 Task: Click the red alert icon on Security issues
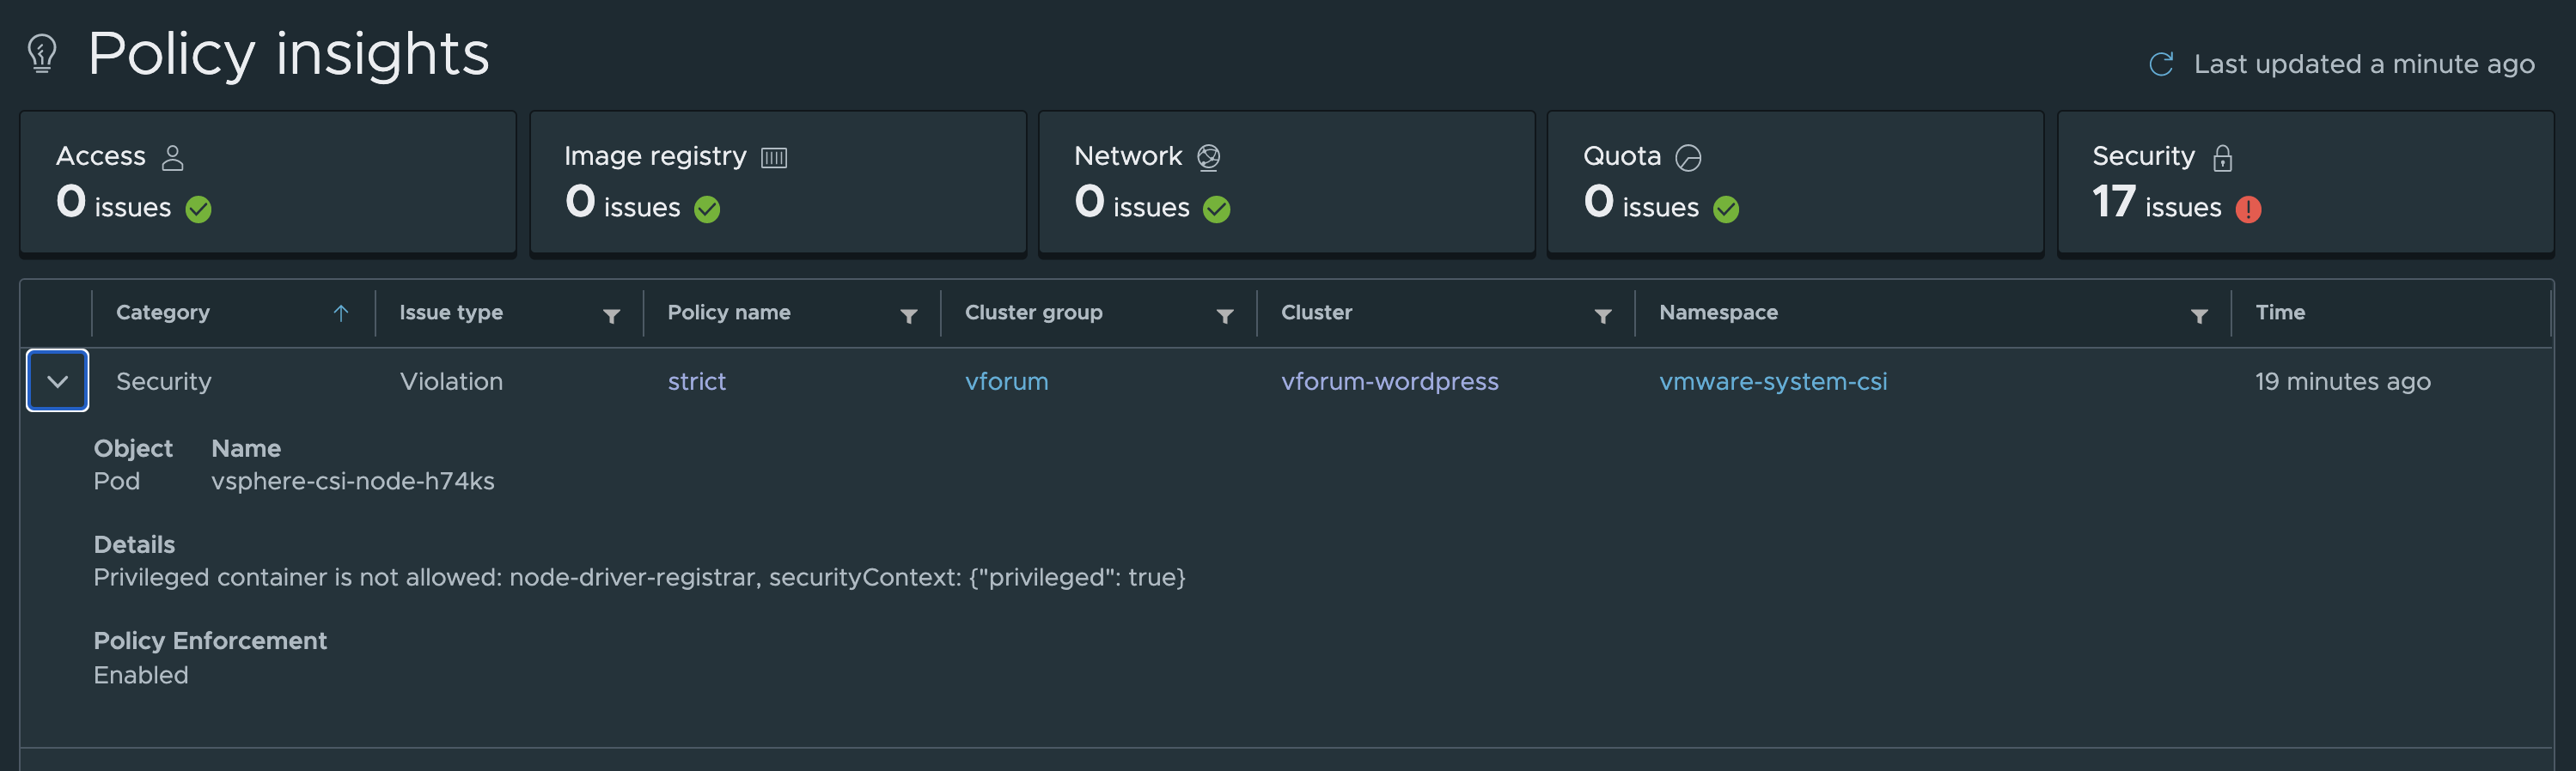point(2248,209)
